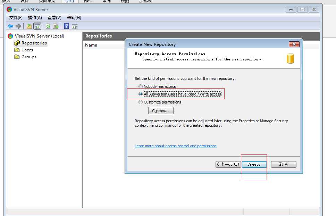Click the Repositories pane header text
This screenshot has width=336, height=216.
click(99, 36)
